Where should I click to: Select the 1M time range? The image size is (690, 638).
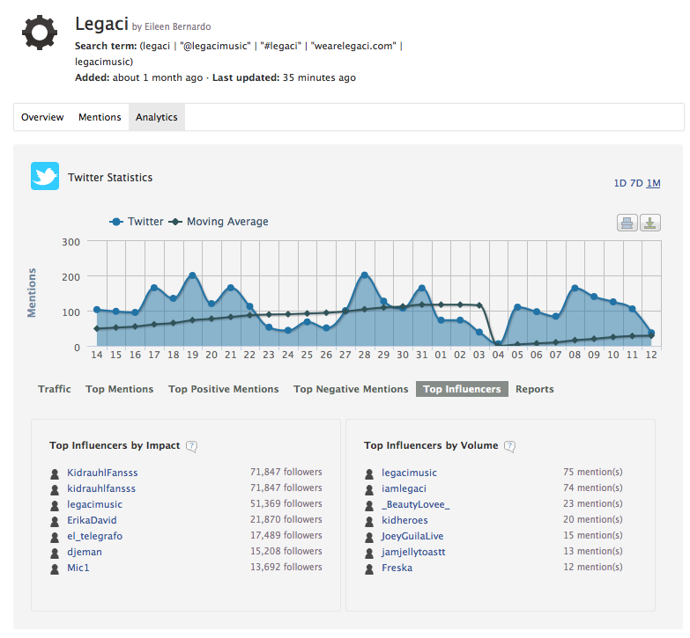(x=653, y=183)
